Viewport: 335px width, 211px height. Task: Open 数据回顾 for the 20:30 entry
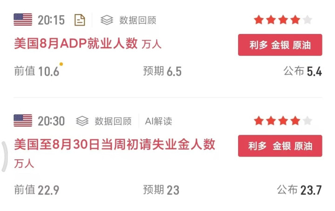coord(113,121)
